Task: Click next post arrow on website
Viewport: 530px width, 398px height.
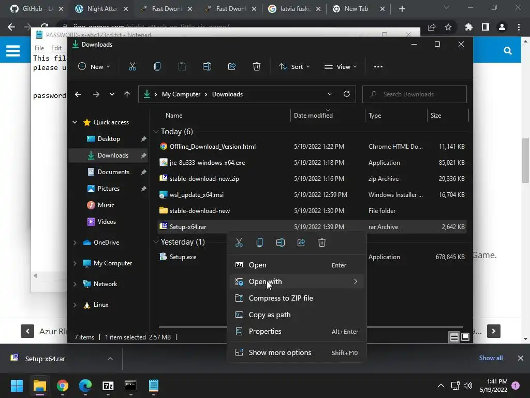Action: point(493,331)
